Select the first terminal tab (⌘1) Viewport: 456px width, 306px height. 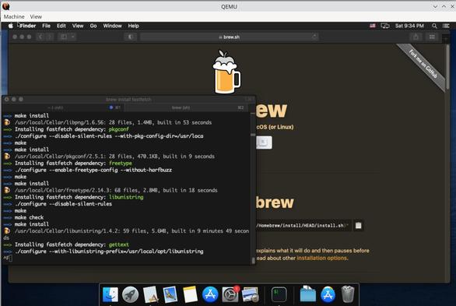[63, 107]
